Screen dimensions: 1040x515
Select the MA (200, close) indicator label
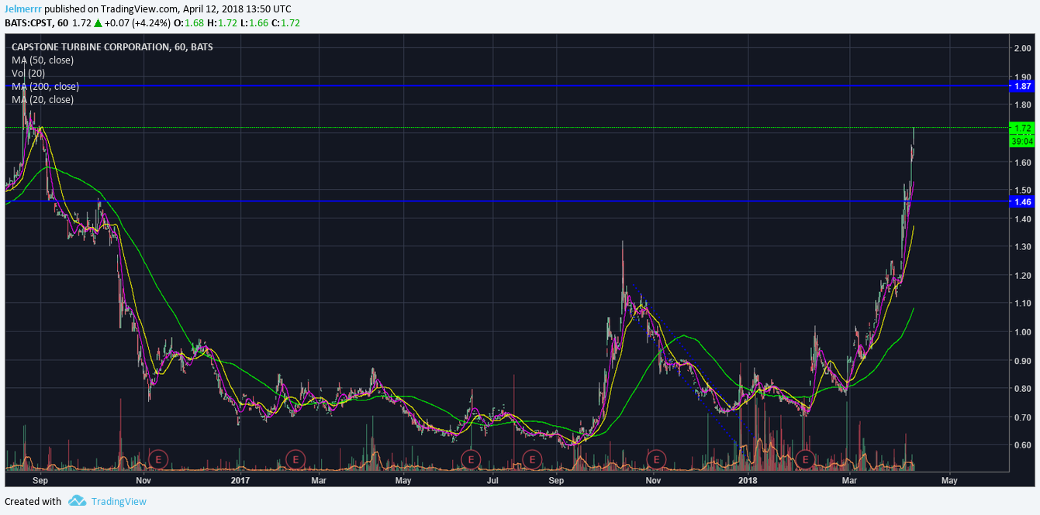(x=45, y=86)
